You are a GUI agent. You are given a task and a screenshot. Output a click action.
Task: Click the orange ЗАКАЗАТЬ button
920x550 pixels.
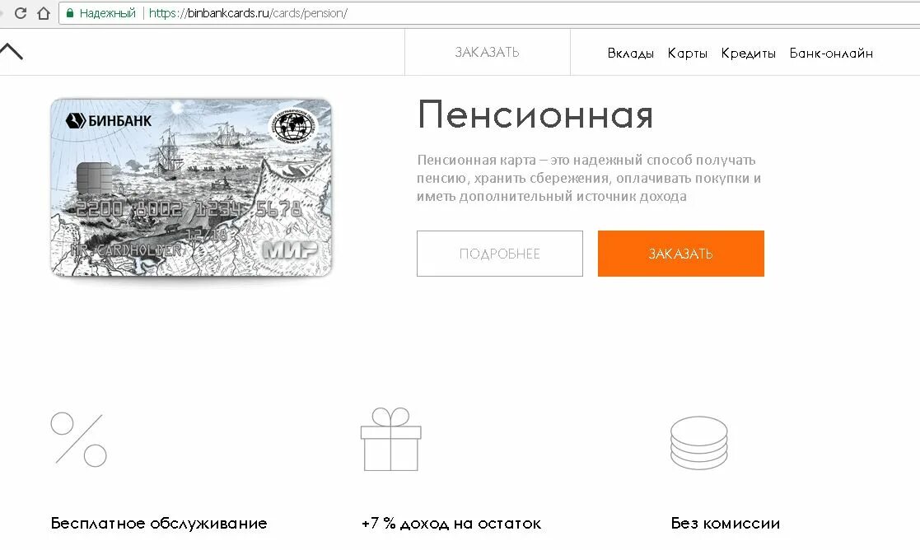click(x=680, y=254)
